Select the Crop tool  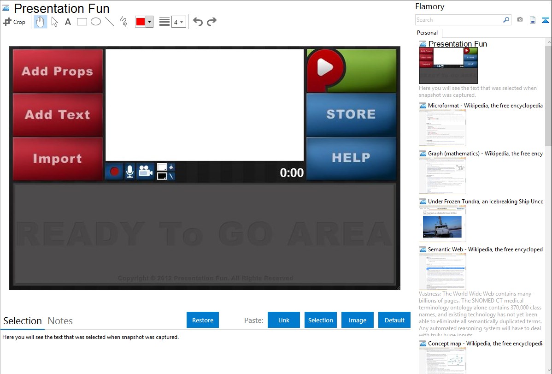pos(14,22)
